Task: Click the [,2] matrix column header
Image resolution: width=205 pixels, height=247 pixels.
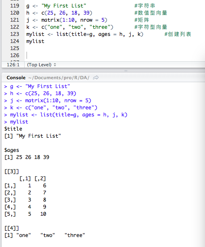Action: point(40,179)
